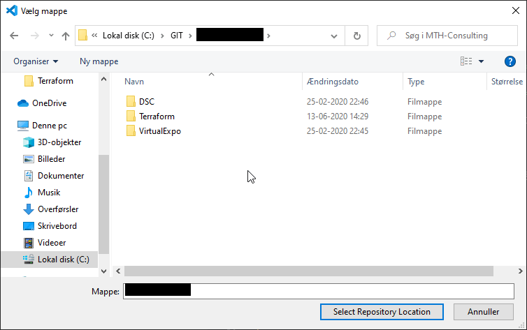Open Skrivebord desktop folder
This screenshot has width=527, height=330.
coord(57,226)
